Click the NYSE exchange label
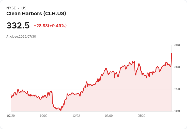Viewport: 187px width, 129px height. click(x=11, y=8)
